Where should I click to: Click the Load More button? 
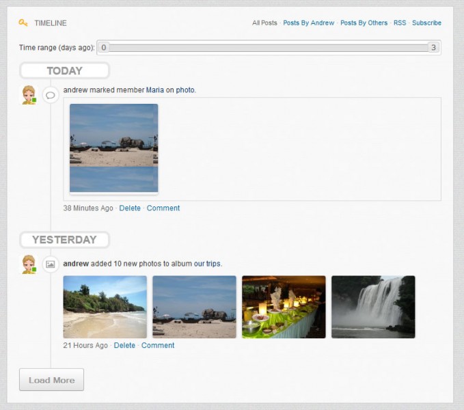(x=51, y=379)
